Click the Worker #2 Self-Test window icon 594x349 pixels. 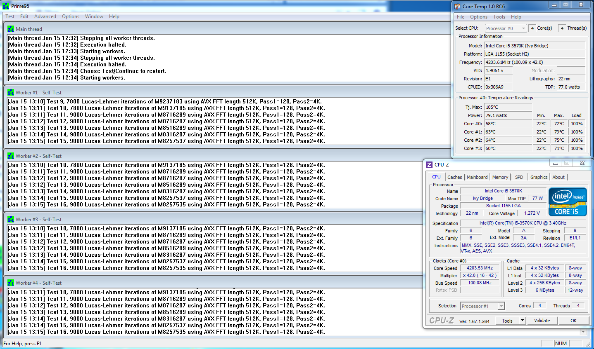[x=10, y=156]
